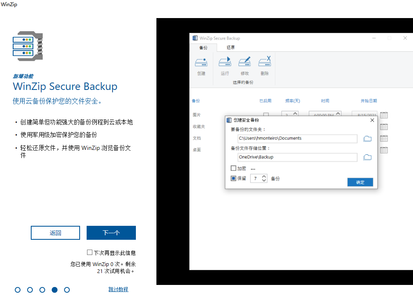The image size is (413, 303).
Task: Click the 保留 count stepper arrows
Action: point(264,179)
